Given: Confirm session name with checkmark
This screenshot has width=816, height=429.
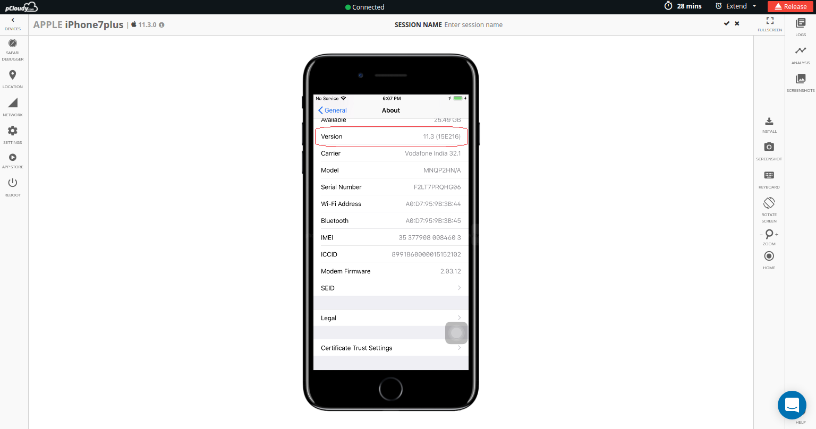Looking at the screenshot, I should point(726,23).
